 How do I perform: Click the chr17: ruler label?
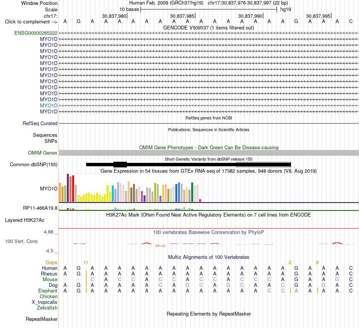pyautogui.click(x=50, y=16)
